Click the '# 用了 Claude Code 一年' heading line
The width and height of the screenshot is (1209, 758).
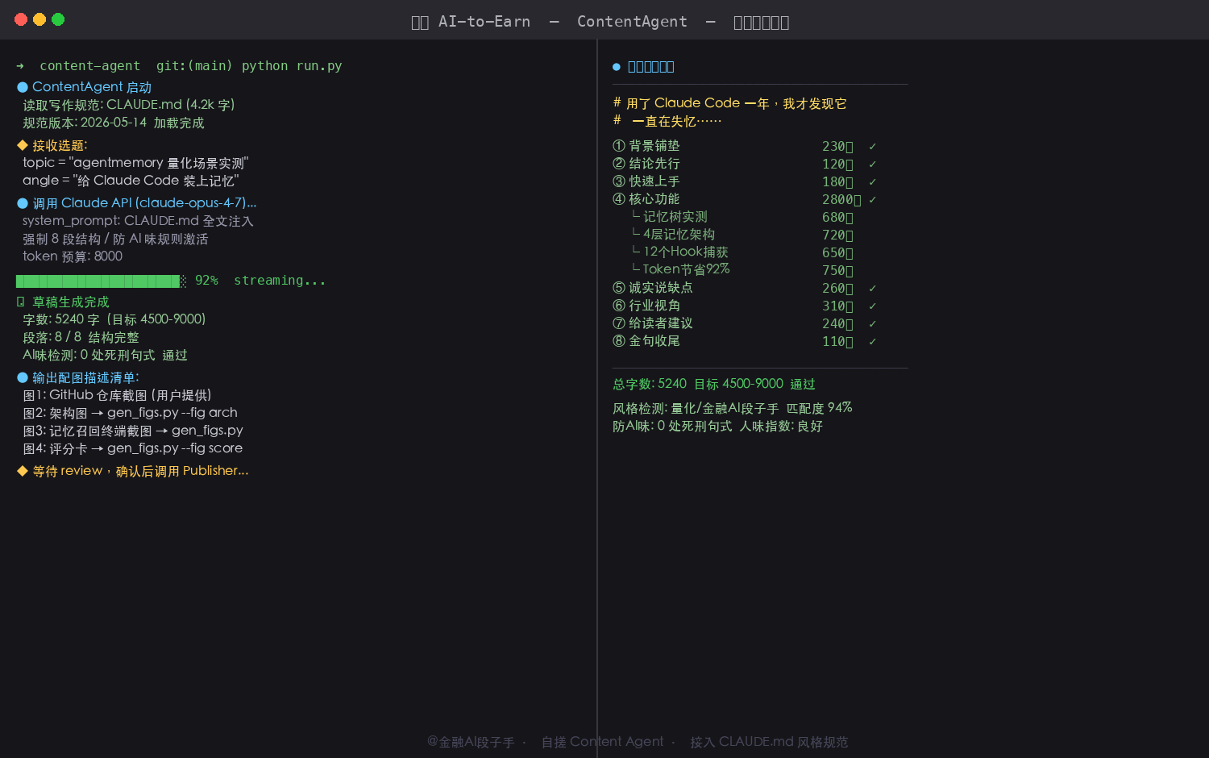[x=729, y=103]
